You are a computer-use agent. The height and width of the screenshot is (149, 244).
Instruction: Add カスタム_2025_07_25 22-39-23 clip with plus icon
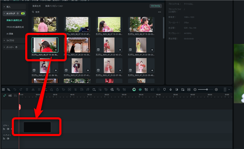(152, 50)
